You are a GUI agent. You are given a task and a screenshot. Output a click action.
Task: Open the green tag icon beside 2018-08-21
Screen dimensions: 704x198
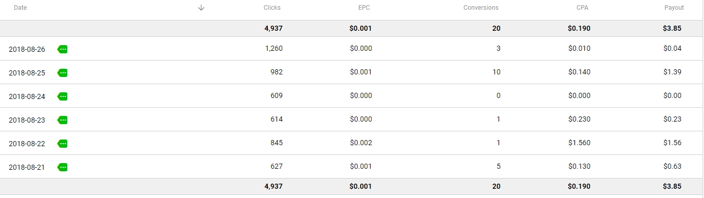[x=63, y=167]
